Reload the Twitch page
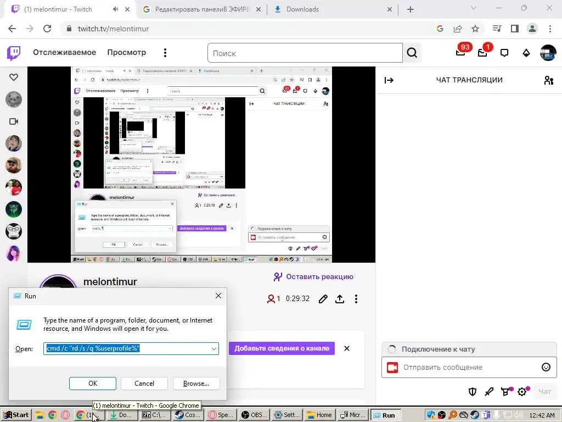Screen dimensions: 562x422 pos(47,29)
